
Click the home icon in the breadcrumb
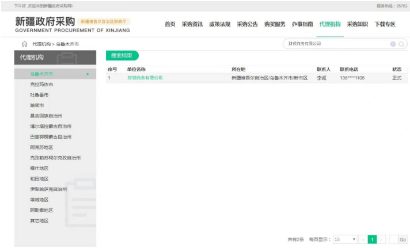pos(24,44)
